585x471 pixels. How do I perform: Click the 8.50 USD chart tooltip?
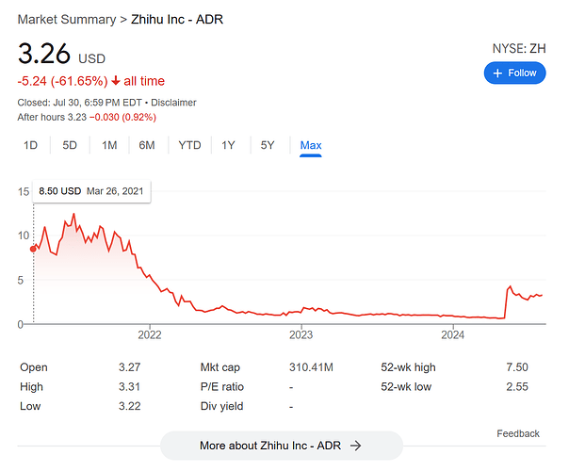click(91, 191)
